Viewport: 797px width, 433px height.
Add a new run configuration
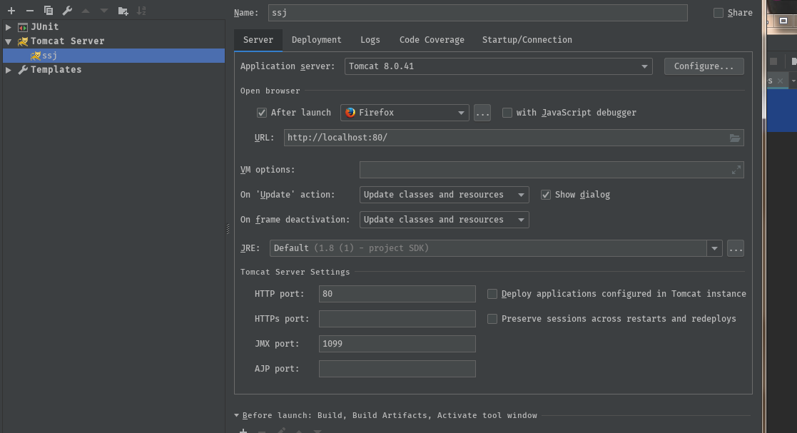(11, 11)
